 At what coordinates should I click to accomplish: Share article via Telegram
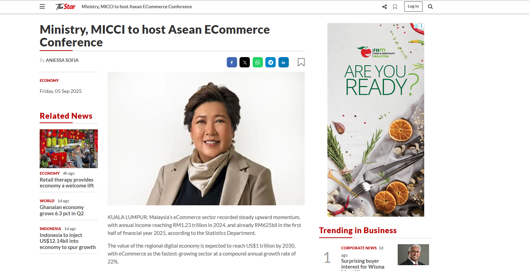(271, 62)
